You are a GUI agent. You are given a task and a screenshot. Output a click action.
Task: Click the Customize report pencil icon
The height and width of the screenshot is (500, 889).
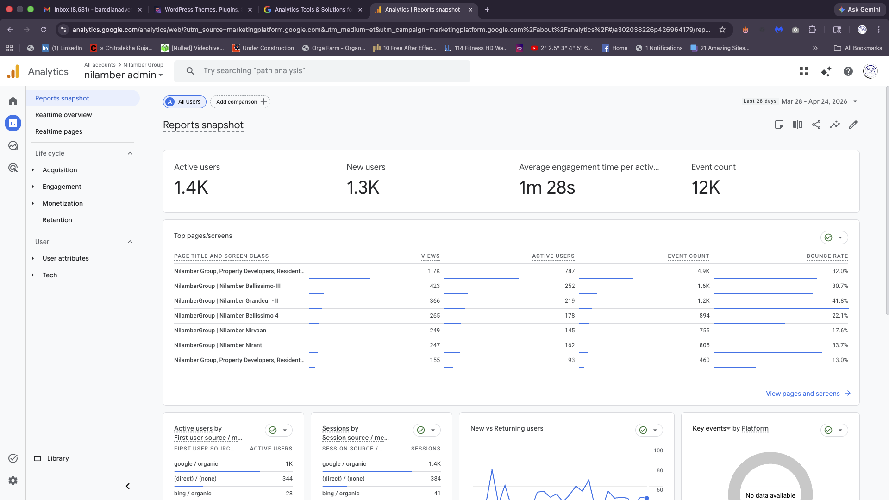tap(853, 125)
